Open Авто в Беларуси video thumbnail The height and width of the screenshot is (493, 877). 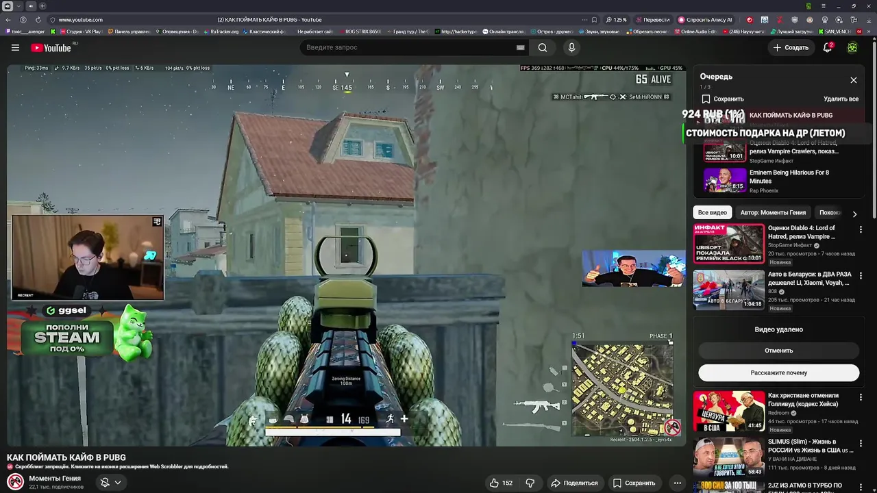point(729,290)
